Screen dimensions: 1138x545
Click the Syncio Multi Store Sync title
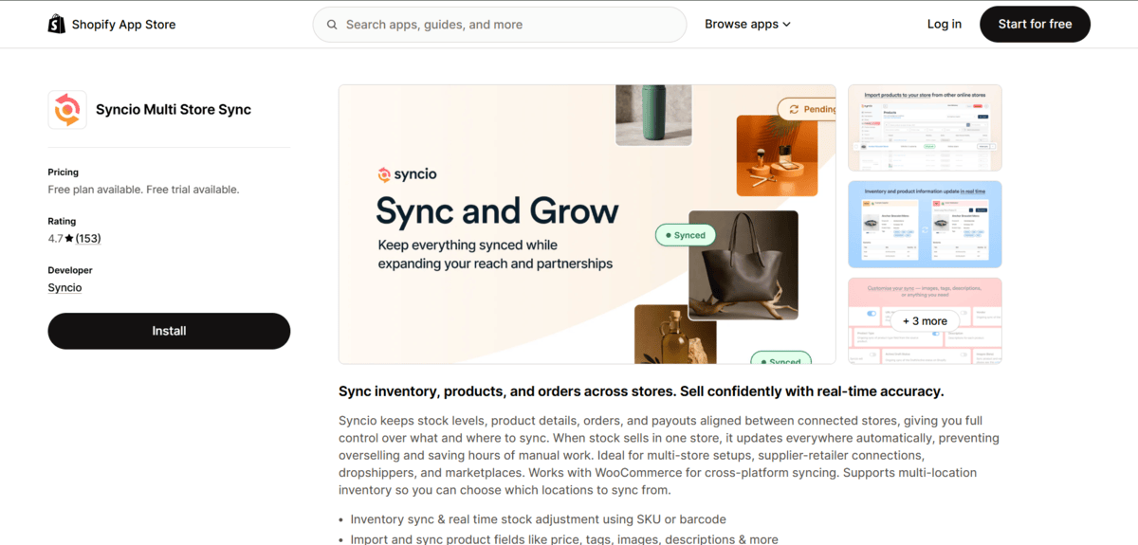[x=174, y=110]
